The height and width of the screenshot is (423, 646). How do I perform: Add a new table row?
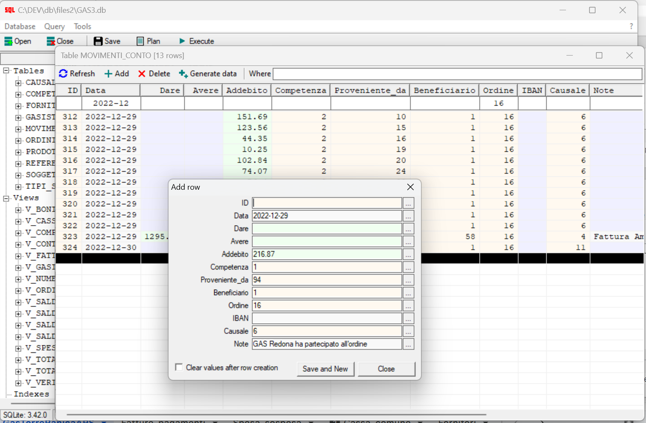click(116, 73)
